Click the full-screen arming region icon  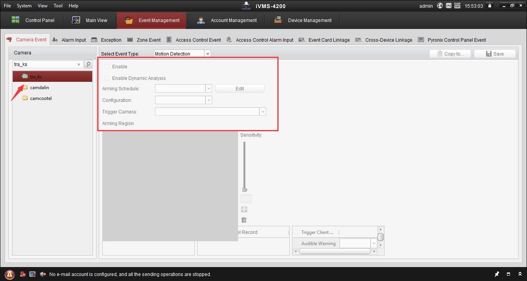pos(244,210)
